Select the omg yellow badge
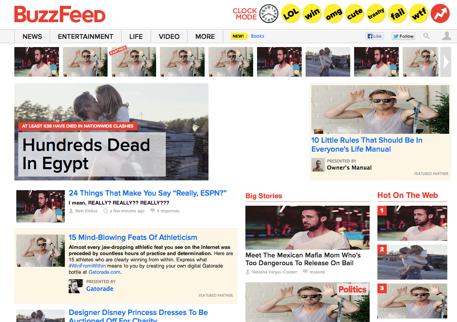Image resolution: width=457 pixels, height=322 pixels. (334, 14)
